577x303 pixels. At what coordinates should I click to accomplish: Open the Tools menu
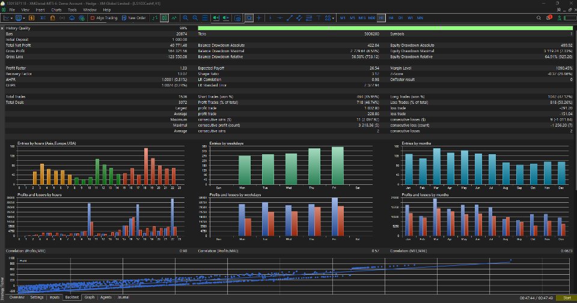(x=72, y=10)
